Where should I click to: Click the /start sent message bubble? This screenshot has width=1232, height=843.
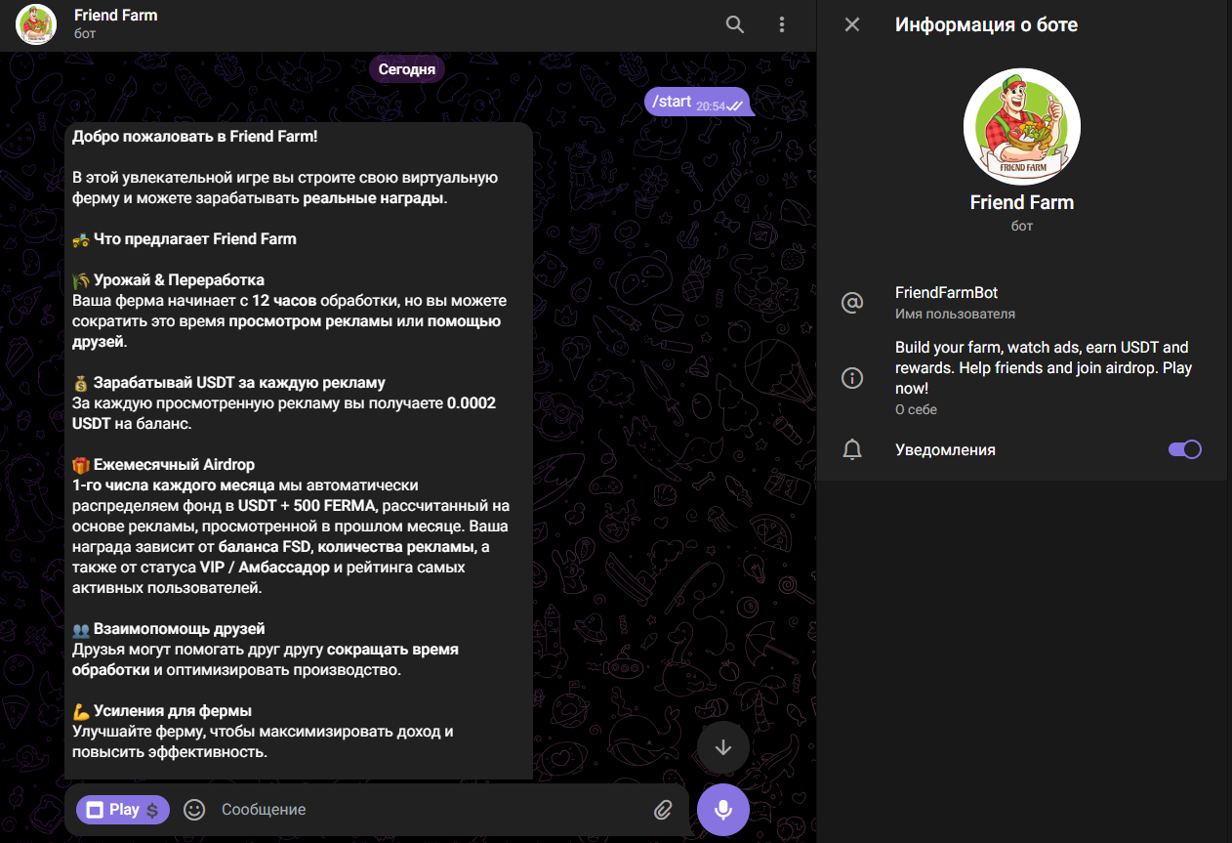click(697, 102)
